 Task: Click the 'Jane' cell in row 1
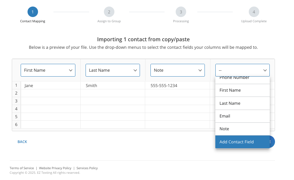pyautogui.click(x=50, y=85)
